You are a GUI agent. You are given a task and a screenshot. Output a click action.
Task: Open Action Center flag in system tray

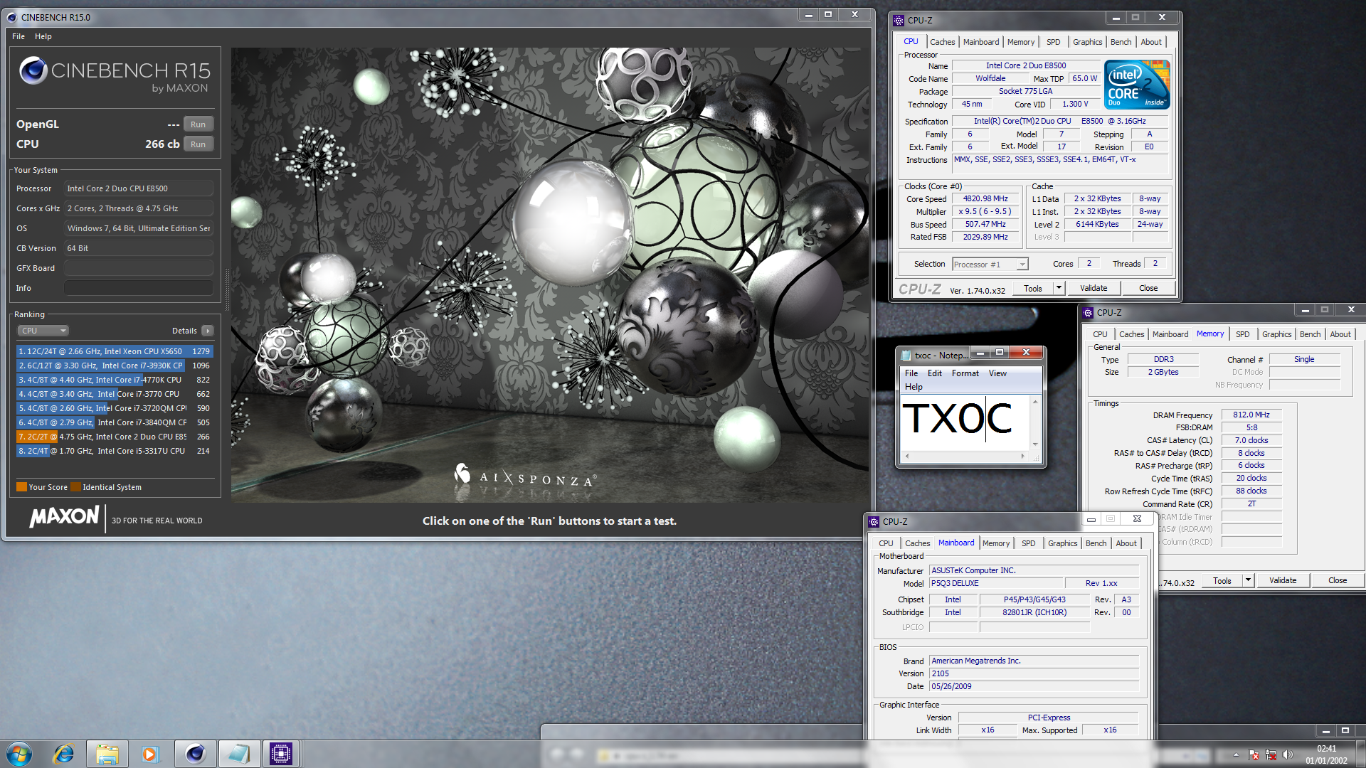1254,754
